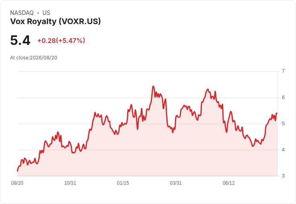
Task: Click the 01/15 x-axis date label
Action: pos(123,183)
